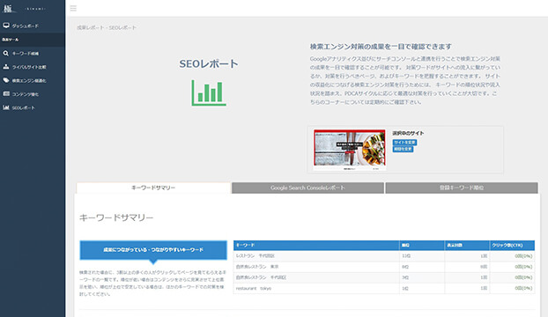548x317 pixels.
Task: Switch to the Google Search Consoleレポート tab
Action: pyautogui.click(x=307, y=188)
